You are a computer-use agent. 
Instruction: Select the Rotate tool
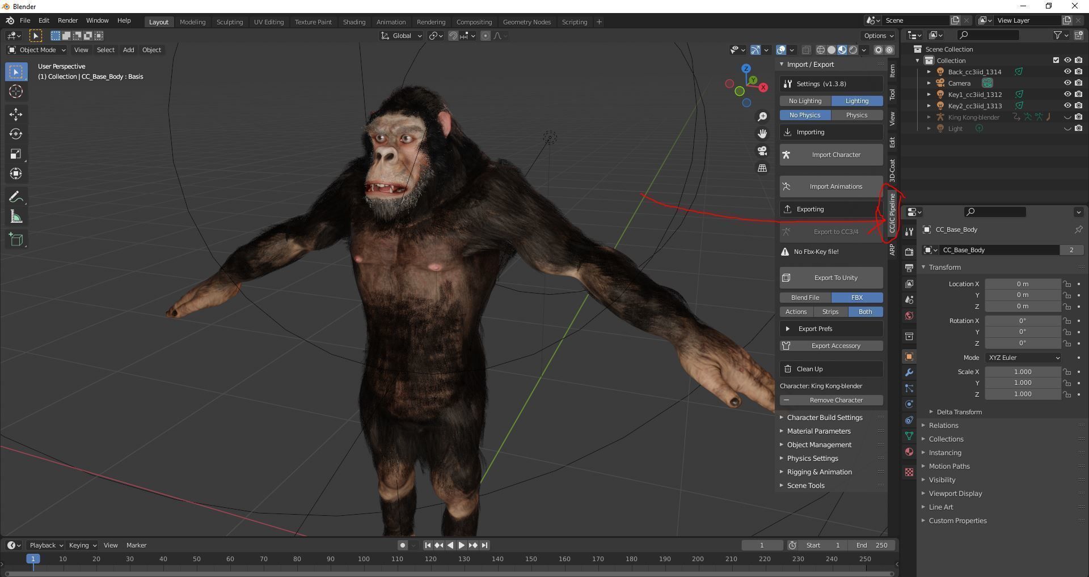point(16,134)
